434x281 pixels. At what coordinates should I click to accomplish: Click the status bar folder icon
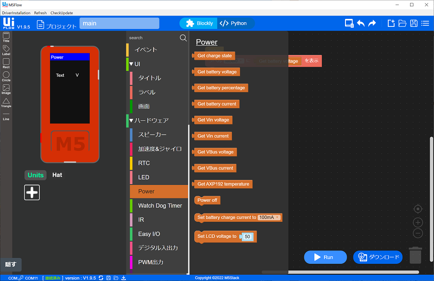click(116, 278)
